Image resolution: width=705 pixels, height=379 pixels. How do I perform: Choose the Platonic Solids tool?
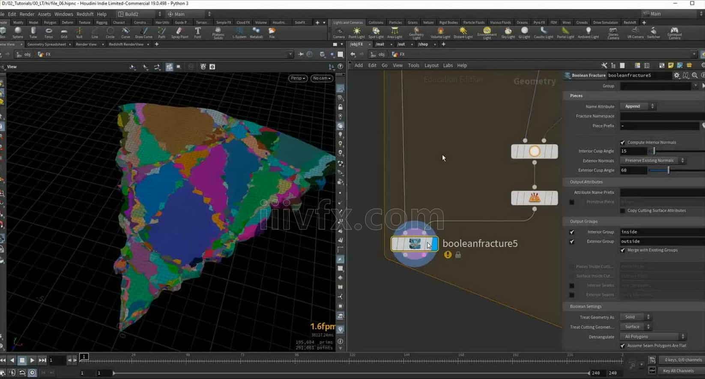click(x=218, y=33)
